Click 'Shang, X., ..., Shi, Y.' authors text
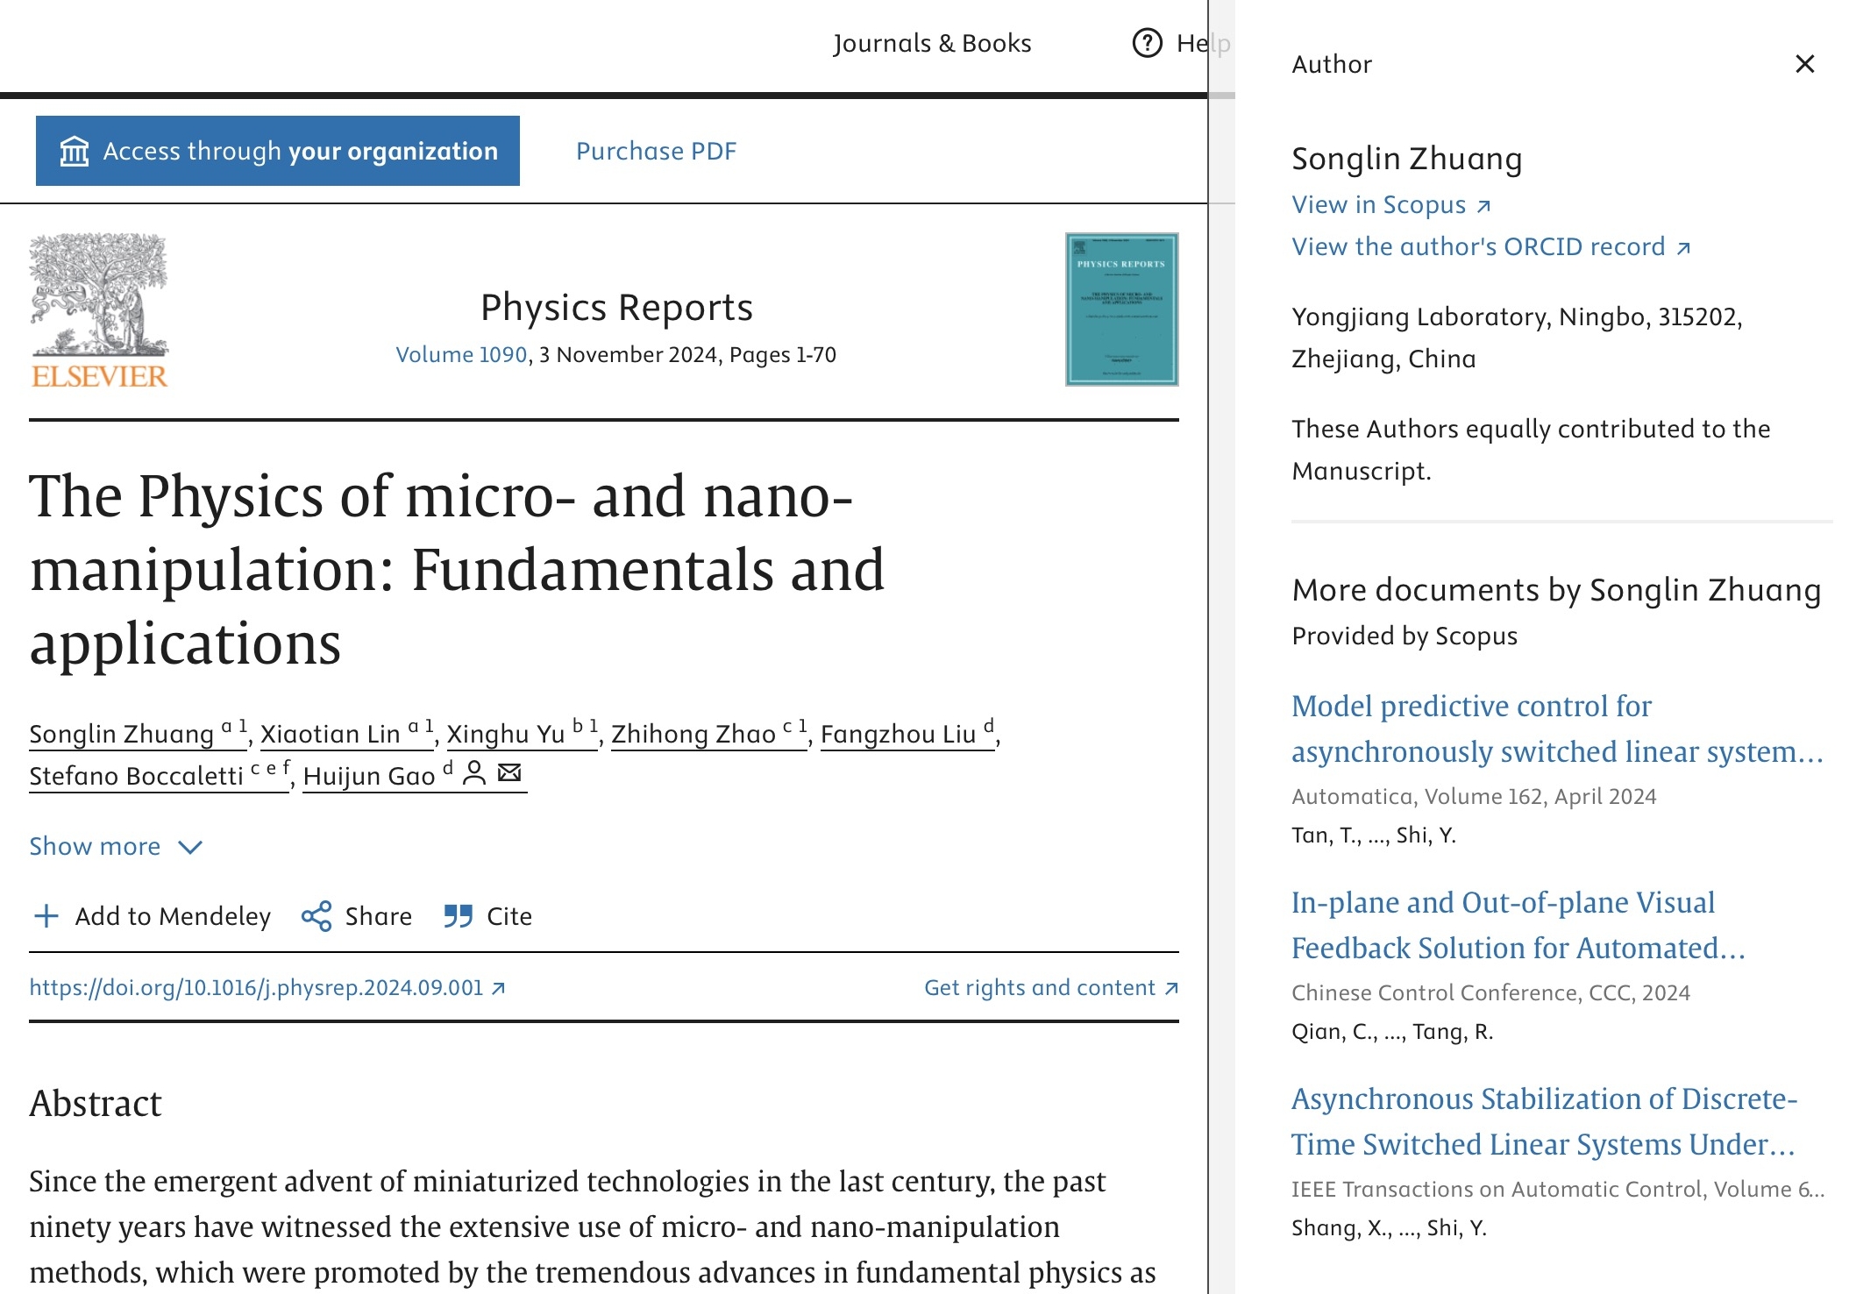 click(1389, 1227)
